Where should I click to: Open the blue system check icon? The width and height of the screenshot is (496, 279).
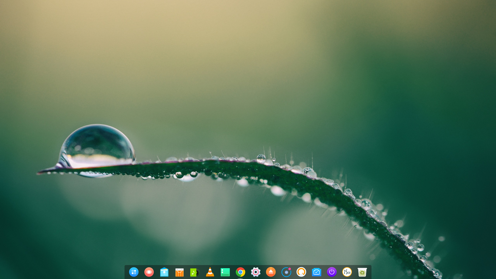(x=316, y=272)
